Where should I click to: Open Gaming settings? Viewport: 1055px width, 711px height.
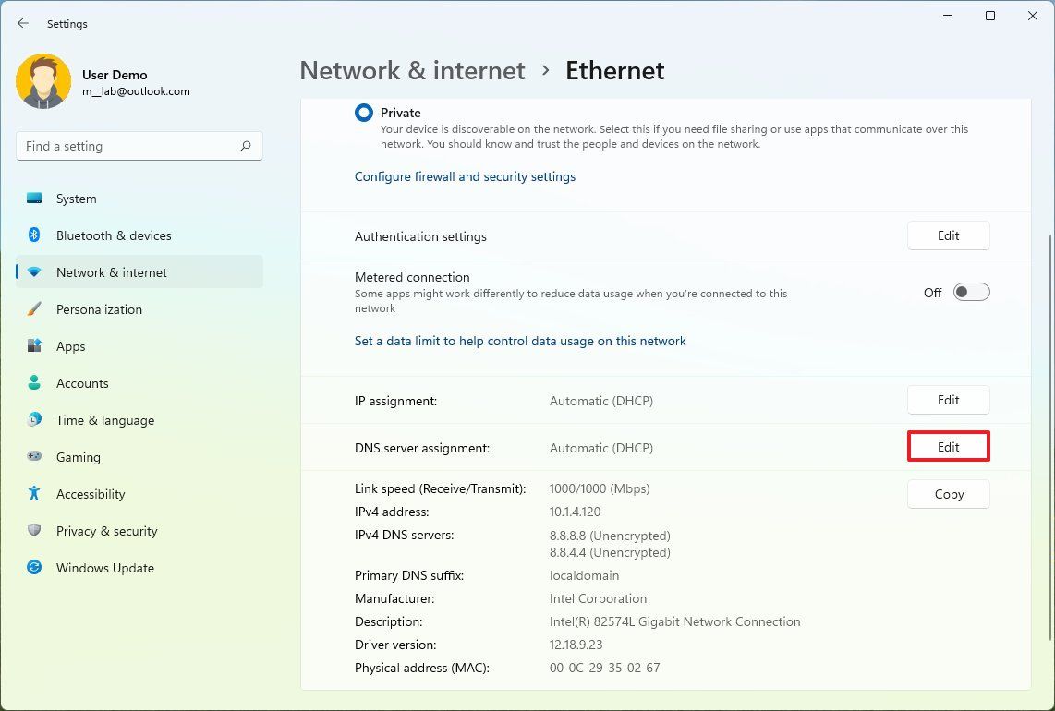coord(78,457)
